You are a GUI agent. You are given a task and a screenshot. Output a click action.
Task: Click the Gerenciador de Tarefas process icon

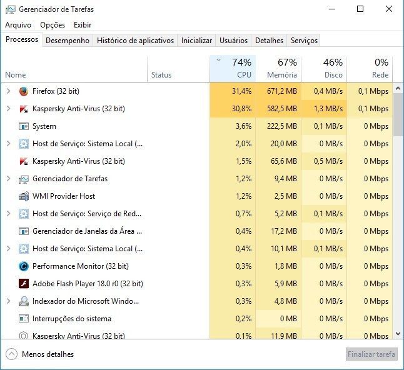coord(24,179)
